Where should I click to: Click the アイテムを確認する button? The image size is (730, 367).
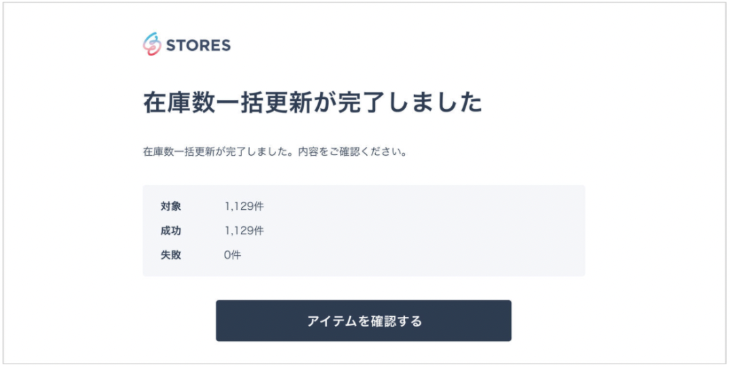364,320
